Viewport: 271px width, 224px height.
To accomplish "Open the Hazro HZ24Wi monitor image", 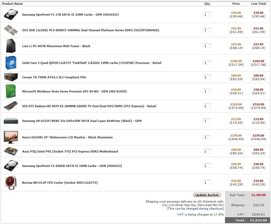I will point(11,137).
